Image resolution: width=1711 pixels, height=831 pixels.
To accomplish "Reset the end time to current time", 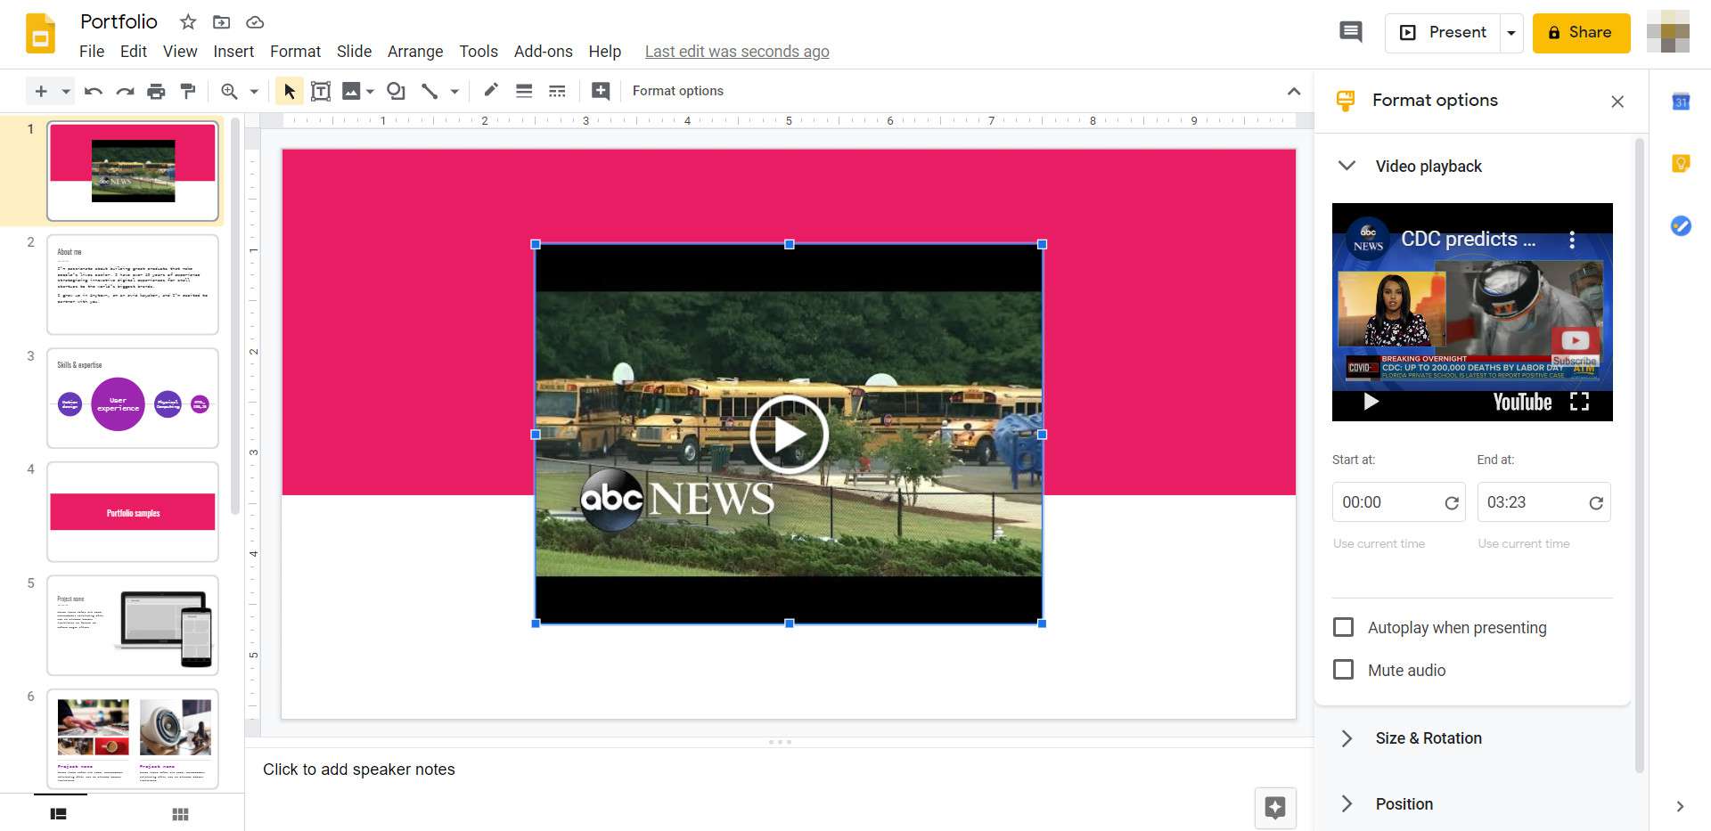I will [x=1596, y=502].
